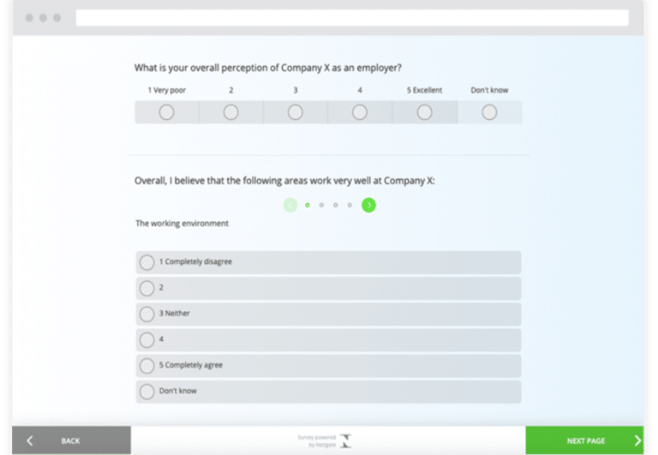The width and height of the screenshot is (658, 455).
Task: Click 'Survey powered by Netigate' text
Action: [317, 441]
